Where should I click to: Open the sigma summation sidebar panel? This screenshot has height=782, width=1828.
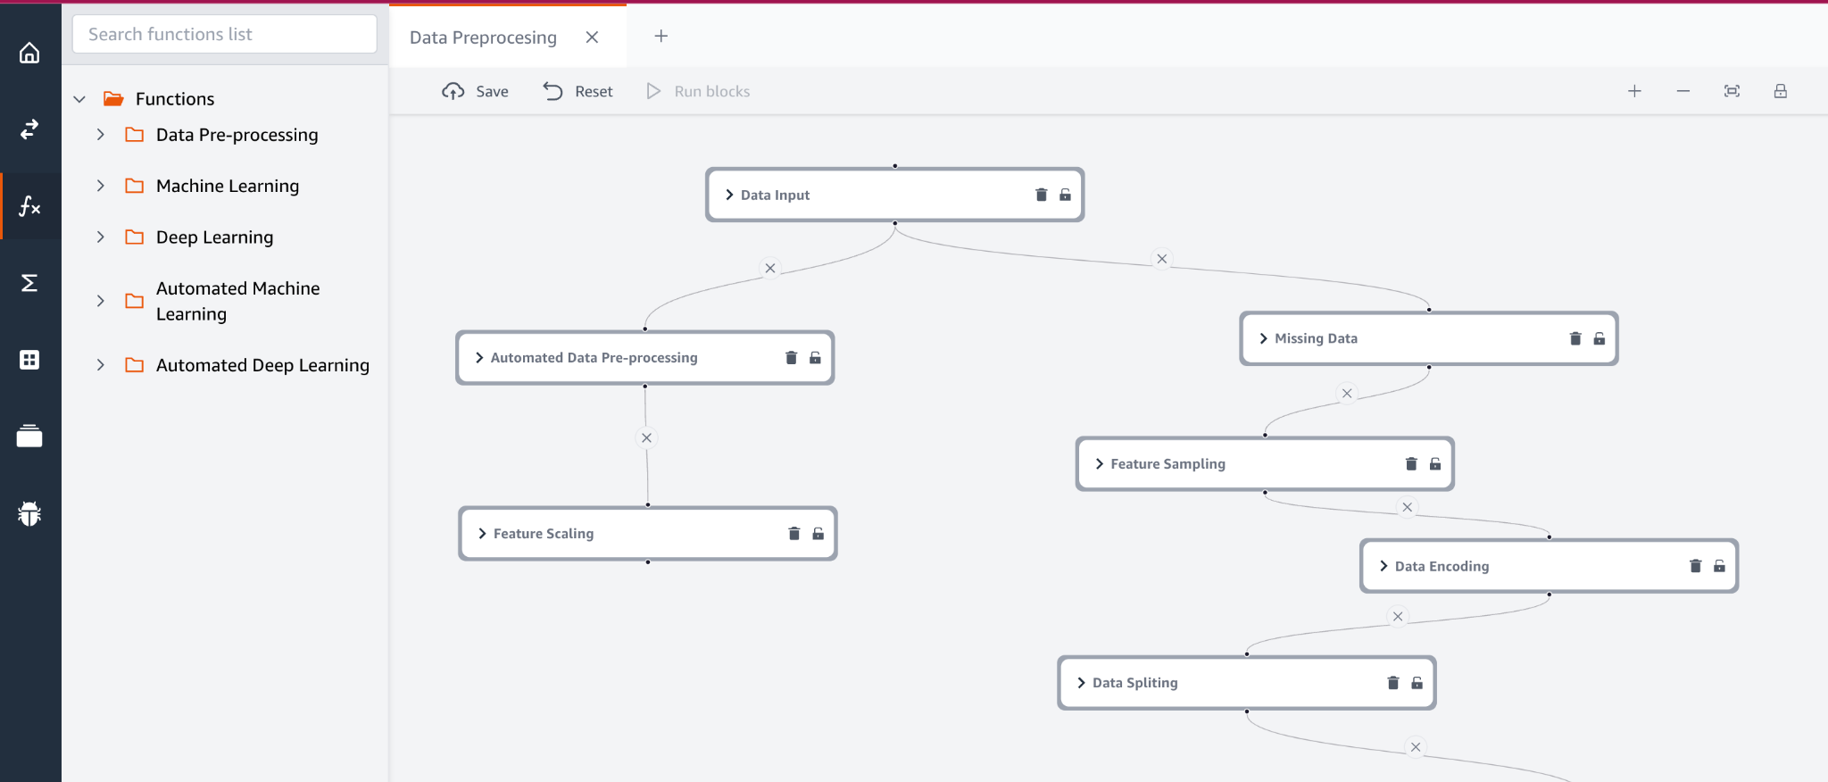[29, 283]
